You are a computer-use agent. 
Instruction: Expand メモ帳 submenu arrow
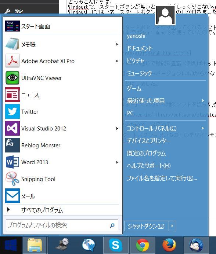tap(117, 44)
